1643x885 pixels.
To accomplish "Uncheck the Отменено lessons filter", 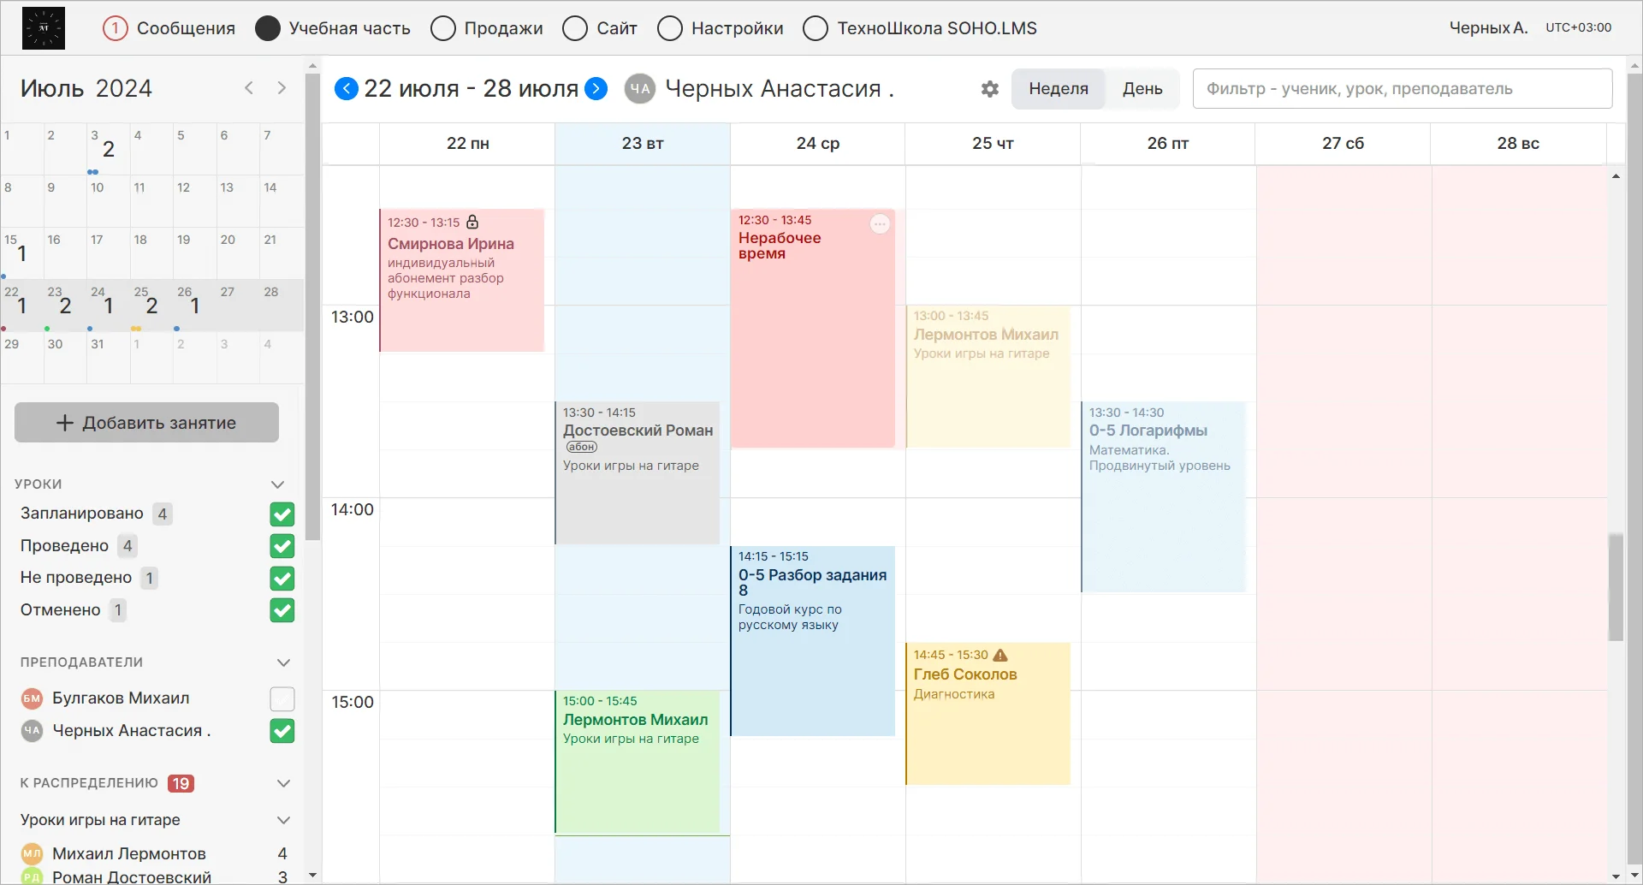I will click(x=282, y=610).
